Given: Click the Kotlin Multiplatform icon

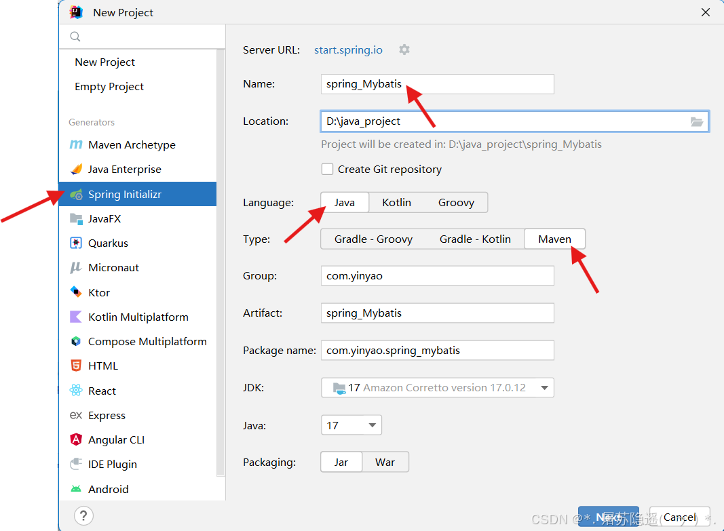Looking at the screenshot, I should [x=76, y=317].
